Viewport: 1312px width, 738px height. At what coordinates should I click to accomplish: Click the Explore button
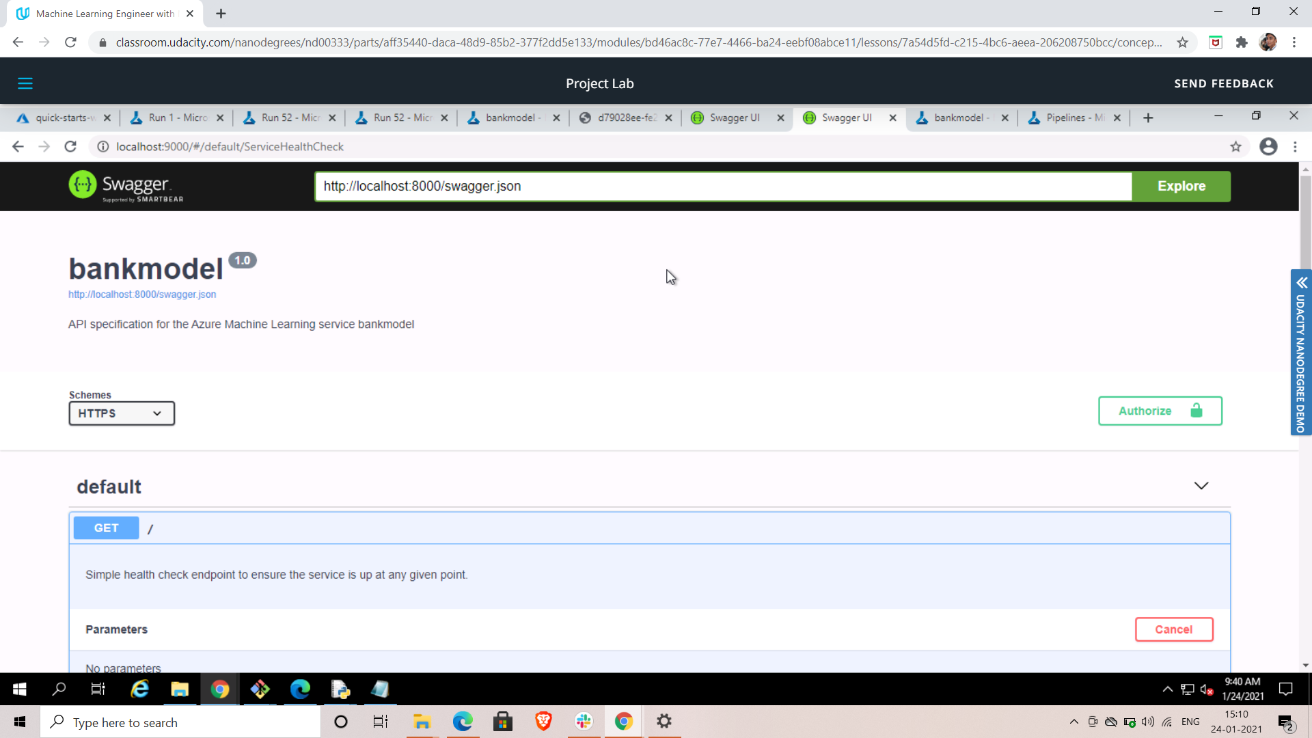(x=1181, y=187)
